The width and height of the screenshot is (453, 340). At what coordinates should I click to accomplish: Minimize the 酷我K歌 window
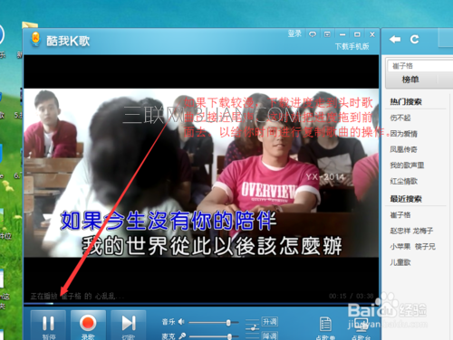click(342, 34)
